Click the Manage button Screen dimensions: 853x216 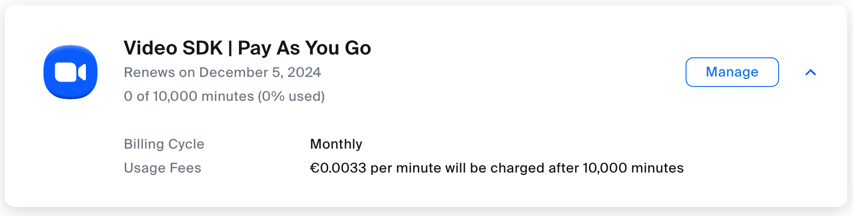tap(732, 72)
